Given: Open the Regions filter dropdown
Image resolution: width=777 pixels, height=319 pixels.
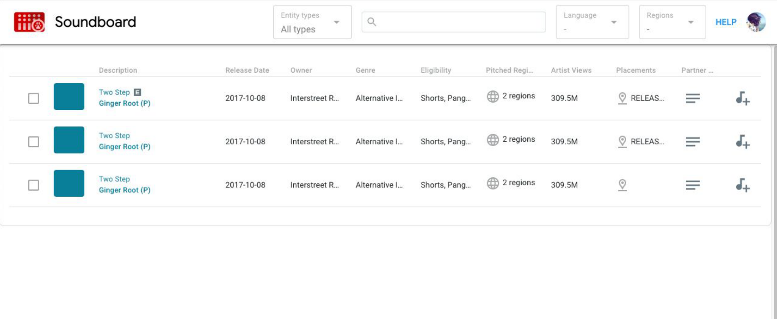Looking at the screenshot, I should 672,22.
